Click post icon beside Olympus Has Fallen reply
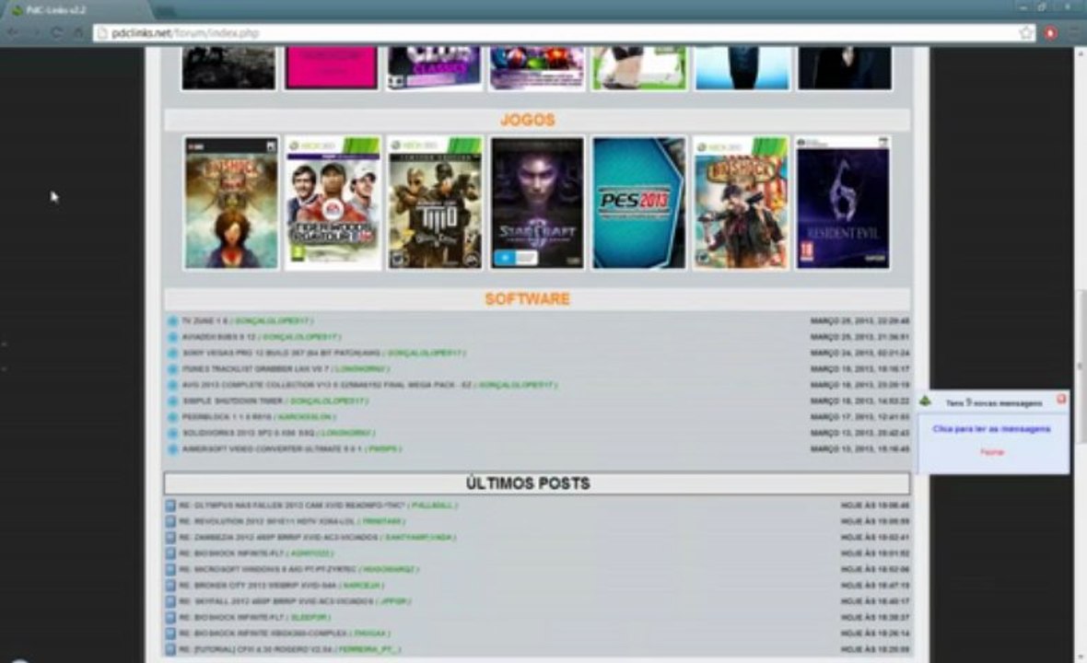 pyautogui.click(x=170, y=505)
